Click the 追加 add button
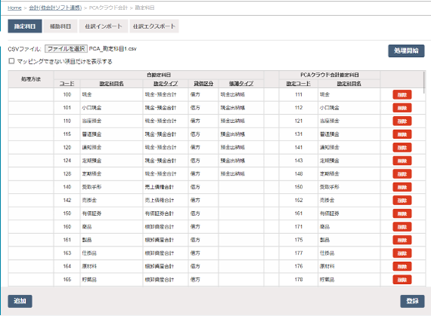This screenshot has width=431, height=316. coord(20,301)
